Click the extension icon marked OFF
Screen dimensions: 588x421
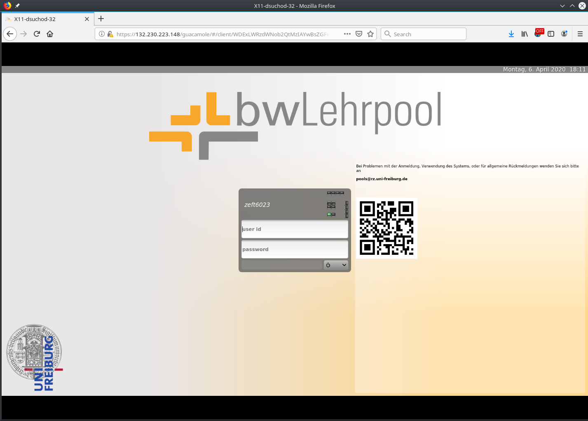click(539, 33)
